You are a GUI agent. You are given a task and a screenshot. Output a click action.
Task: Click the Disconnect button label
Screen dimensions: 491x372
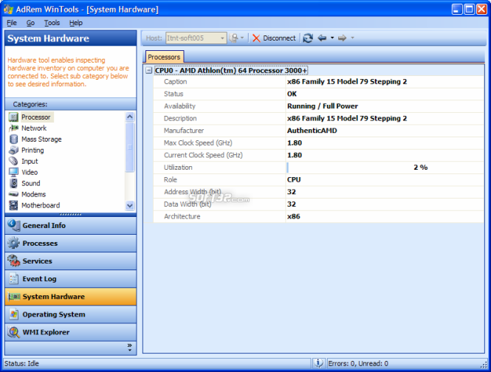[279, 38]
